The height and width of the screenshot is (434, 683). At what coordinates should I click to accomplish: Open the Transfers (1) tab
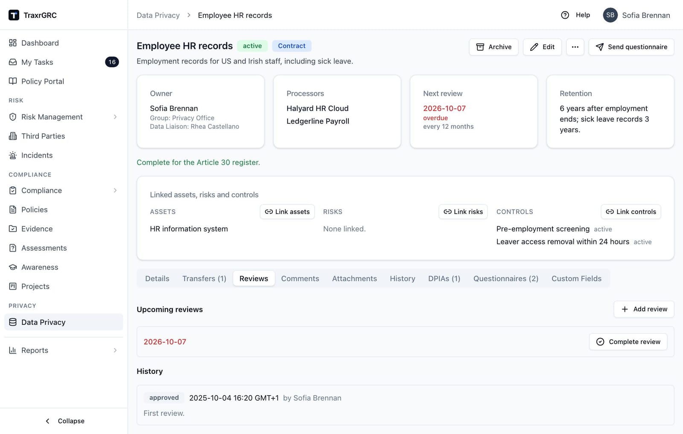click(x=204, y=278)
